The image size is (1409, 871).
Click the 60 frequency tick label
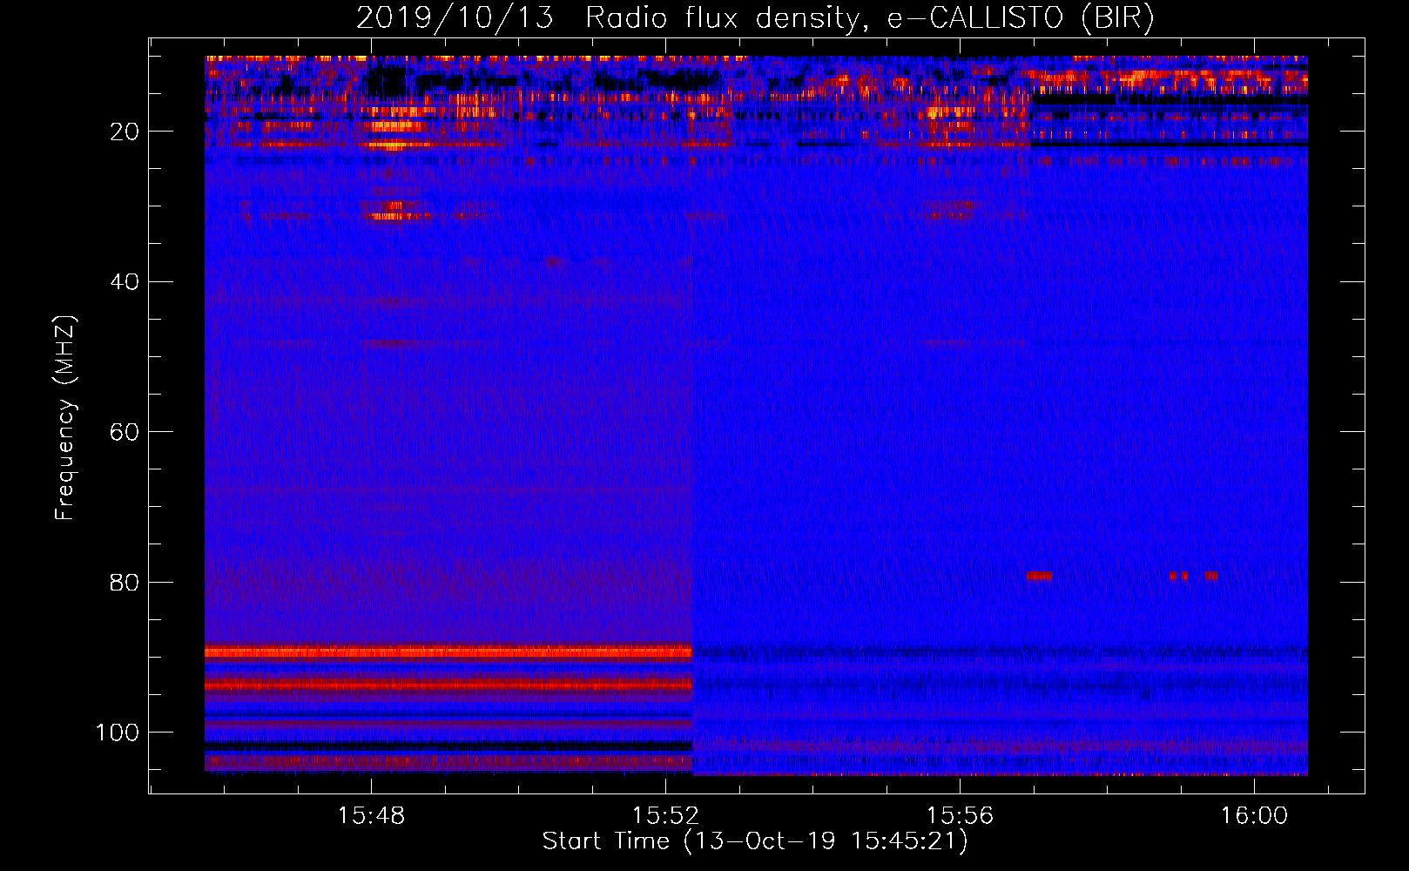coord(125,432)
